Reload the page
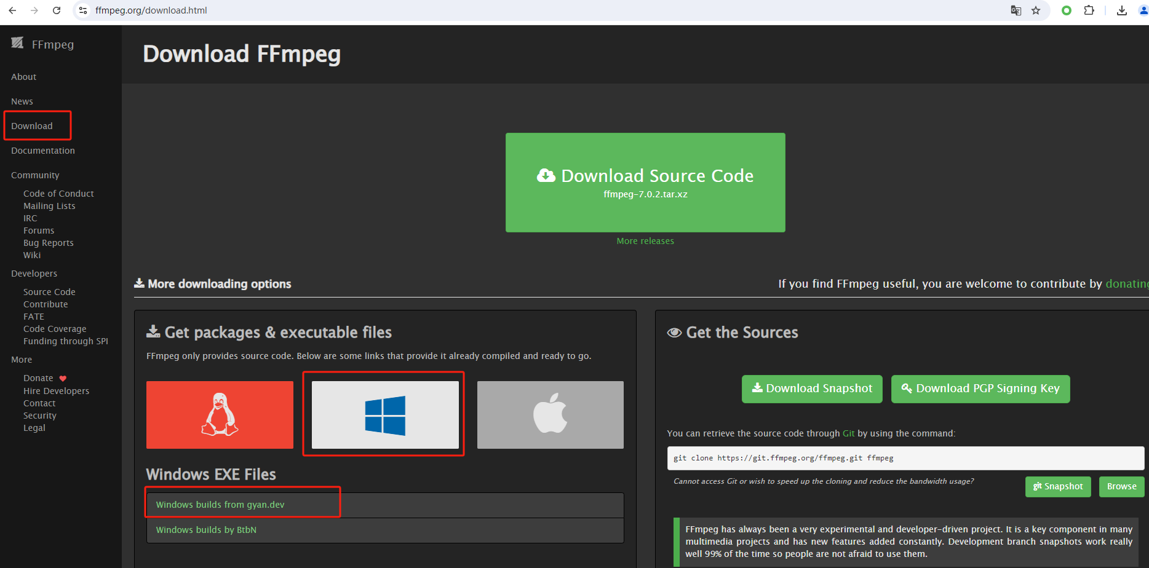Screen dimensions: 1149x568 (57, 10)
